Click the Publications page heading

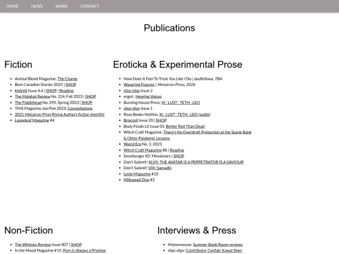[x=169, y=28]
